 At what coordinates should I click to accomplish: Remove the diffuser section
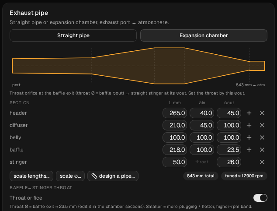262,125
